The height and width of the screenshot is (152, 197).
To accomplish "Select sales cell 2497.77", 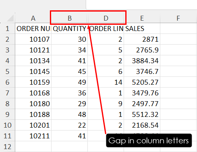I will click(x=142, y=104).
